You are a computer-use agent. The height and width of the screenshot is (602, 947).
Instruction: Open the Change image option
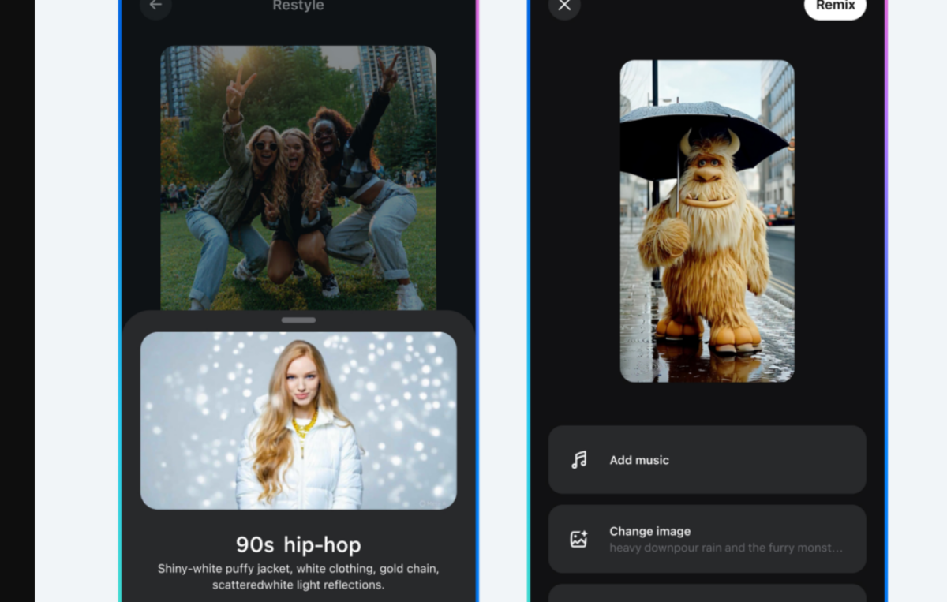tap(706, 539)
